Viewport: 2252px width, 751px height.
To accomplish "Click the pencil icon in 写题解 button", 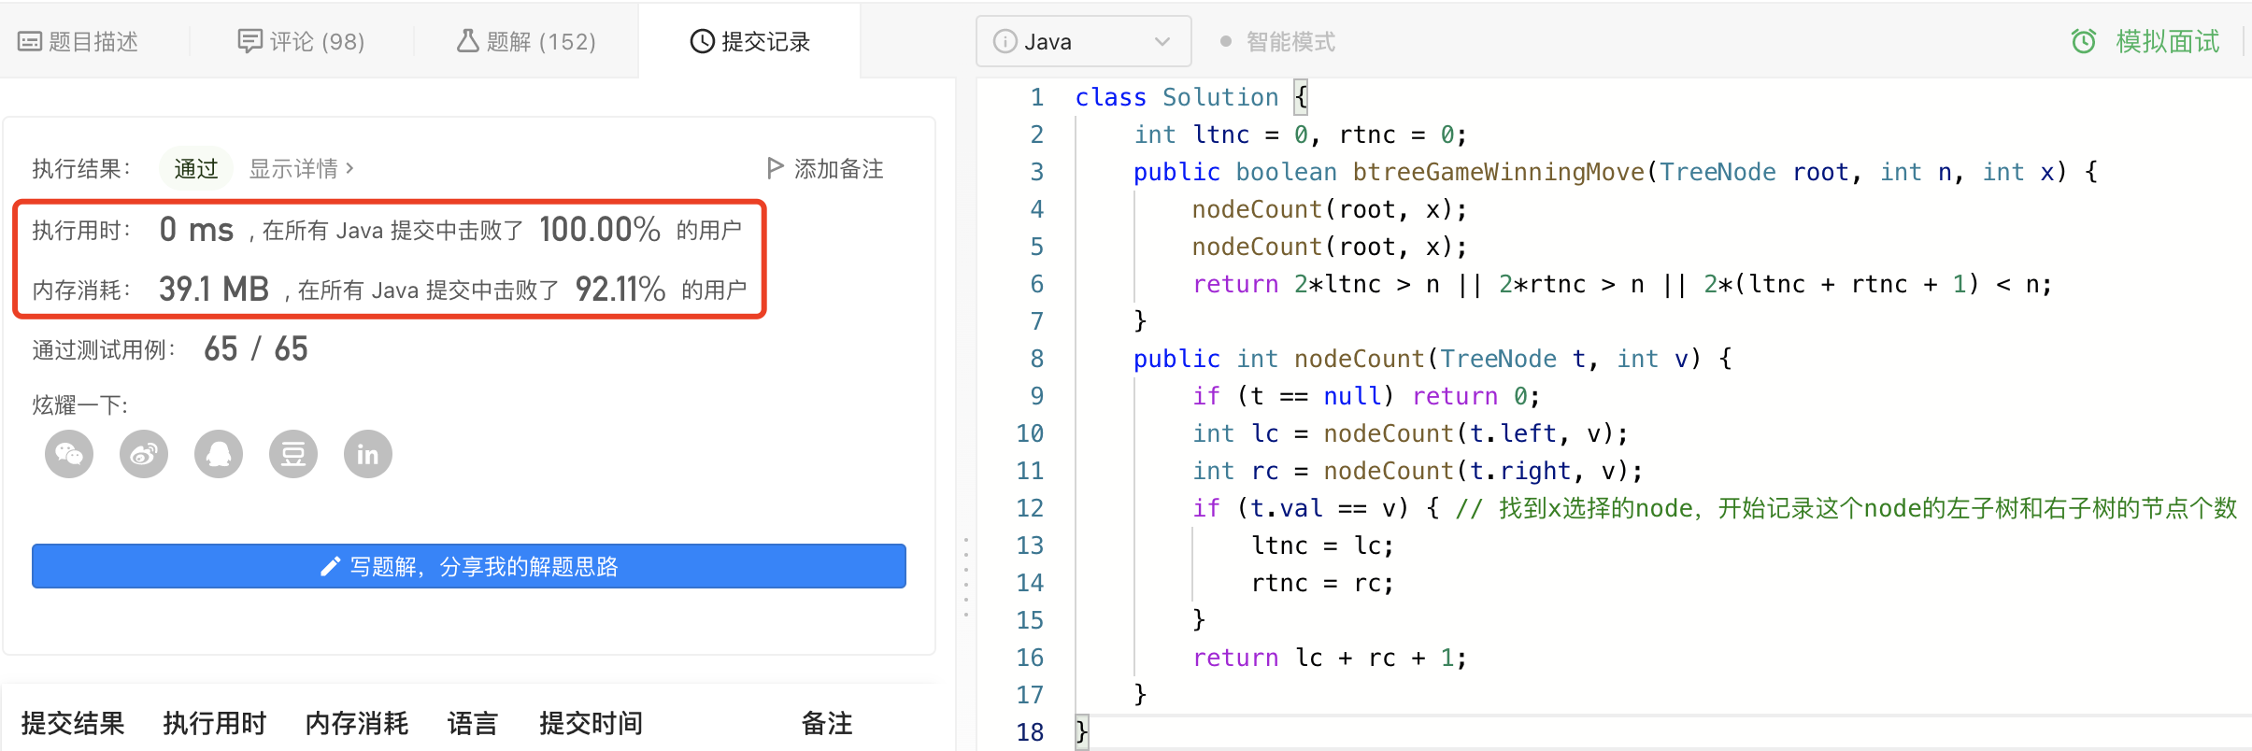I will tap(330, 567).
